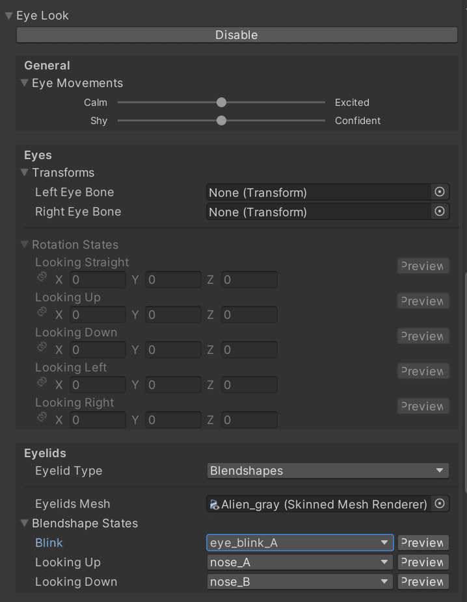This screenshot has width=467, height=602.
Task: Preview the Blink blendshape
Action: [423, 543]
